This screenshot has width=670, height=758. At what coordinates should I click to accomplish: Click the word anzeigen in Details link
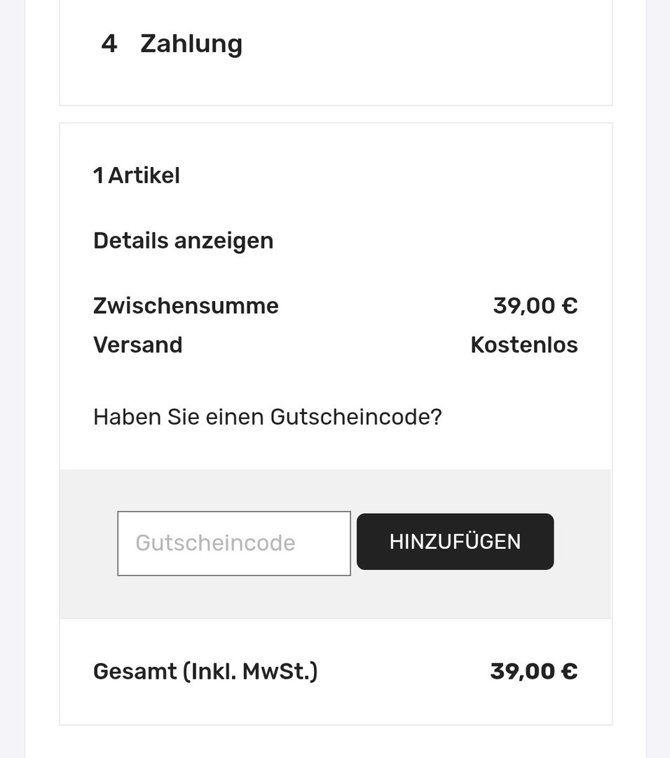pos(224,241)
